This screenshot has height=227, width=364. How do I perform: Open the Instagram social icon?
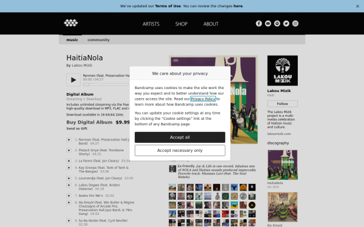295,24
